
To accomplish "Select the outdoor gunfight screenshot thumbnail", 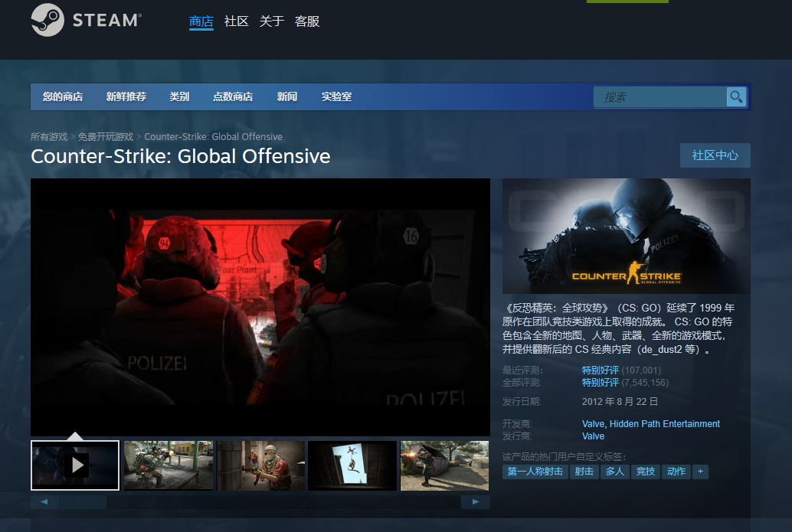I will (x=444, y=465).
